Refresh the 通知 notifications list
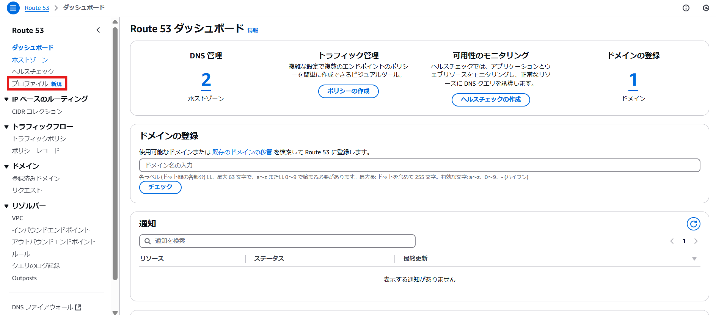 pyautogui.click(x=694, y=224)
